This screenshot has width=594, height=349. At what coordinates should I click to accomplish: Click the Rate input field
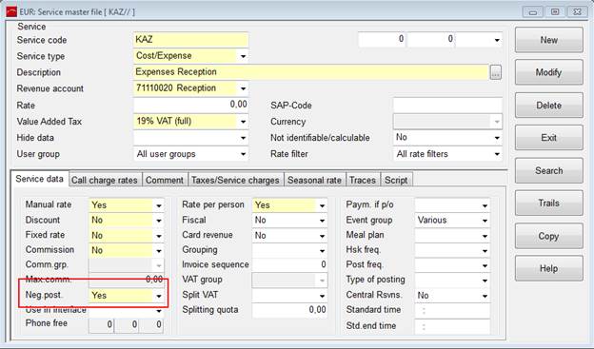[x=191, y=105]
